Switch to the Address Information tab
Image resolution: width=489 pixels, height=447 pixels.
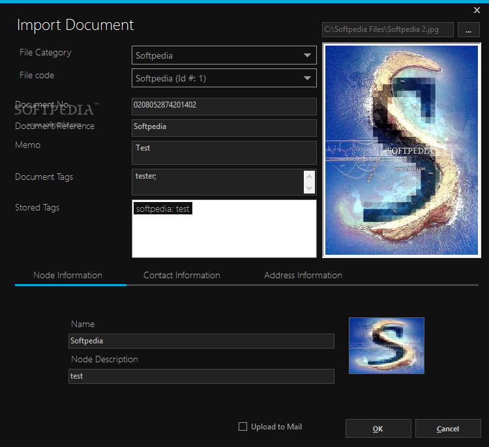click(303, 275)
